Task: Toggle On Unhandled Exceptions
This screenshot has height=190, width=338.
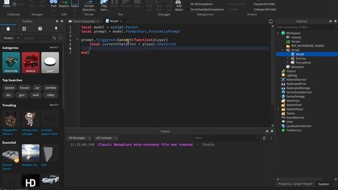Action: tap(205, 9)
